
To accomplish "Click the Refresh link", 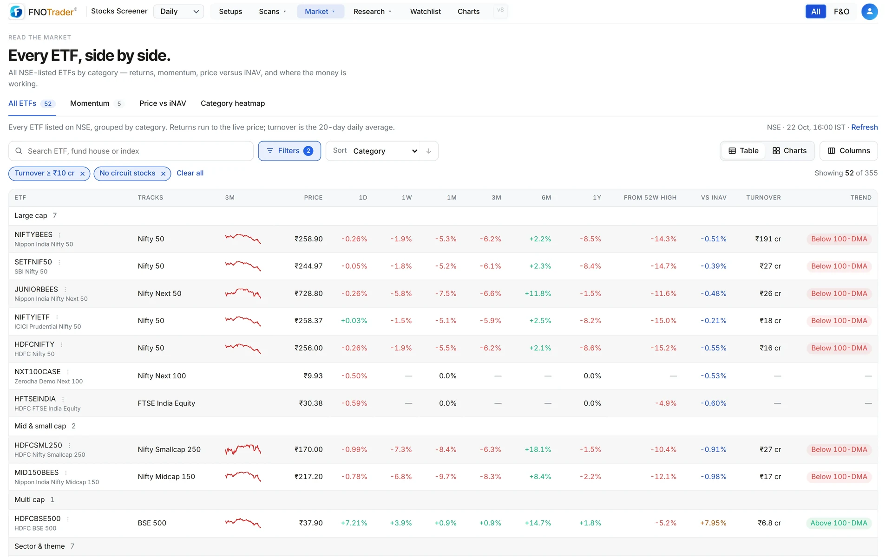I will coord(864,127).
